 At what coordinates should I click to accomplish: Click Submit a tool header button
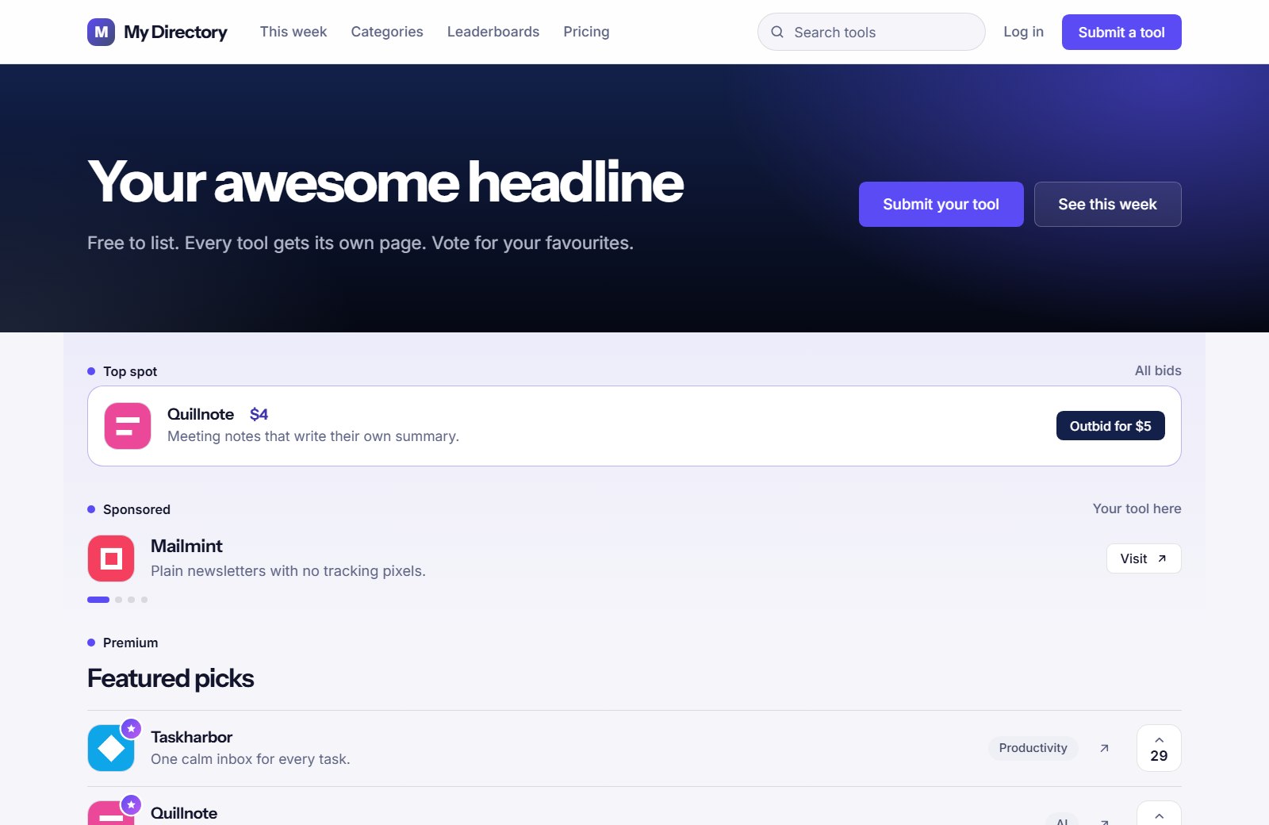[x=1121, y=32]
